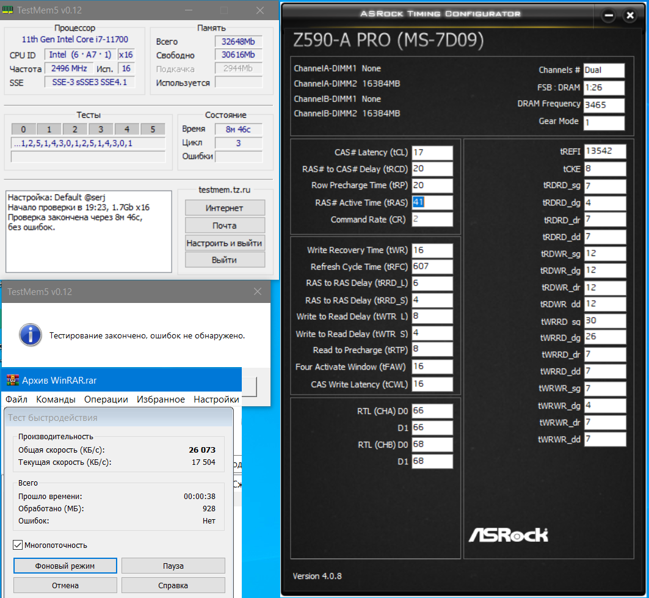Click the Цикл value 3
649x598 pixels.
pos(238,143)
